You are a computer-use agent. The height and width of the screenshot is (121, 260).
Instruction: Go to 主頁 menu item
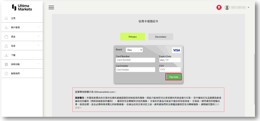(x=22, y=18)
